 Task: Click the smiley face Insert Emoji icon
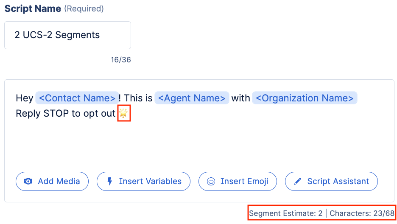click(x=211, y=181)
